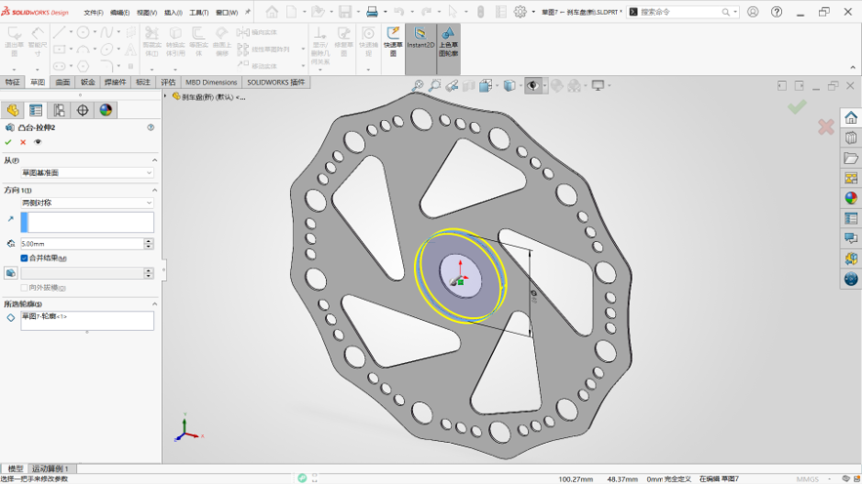
Task: Toggle Merge result (合并结果) checkbox
Action: 24,259
